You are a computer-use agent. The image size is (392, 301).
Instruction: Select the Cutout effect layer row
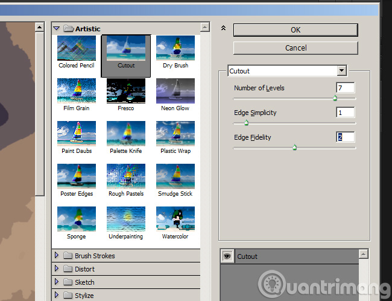(289, 256)
